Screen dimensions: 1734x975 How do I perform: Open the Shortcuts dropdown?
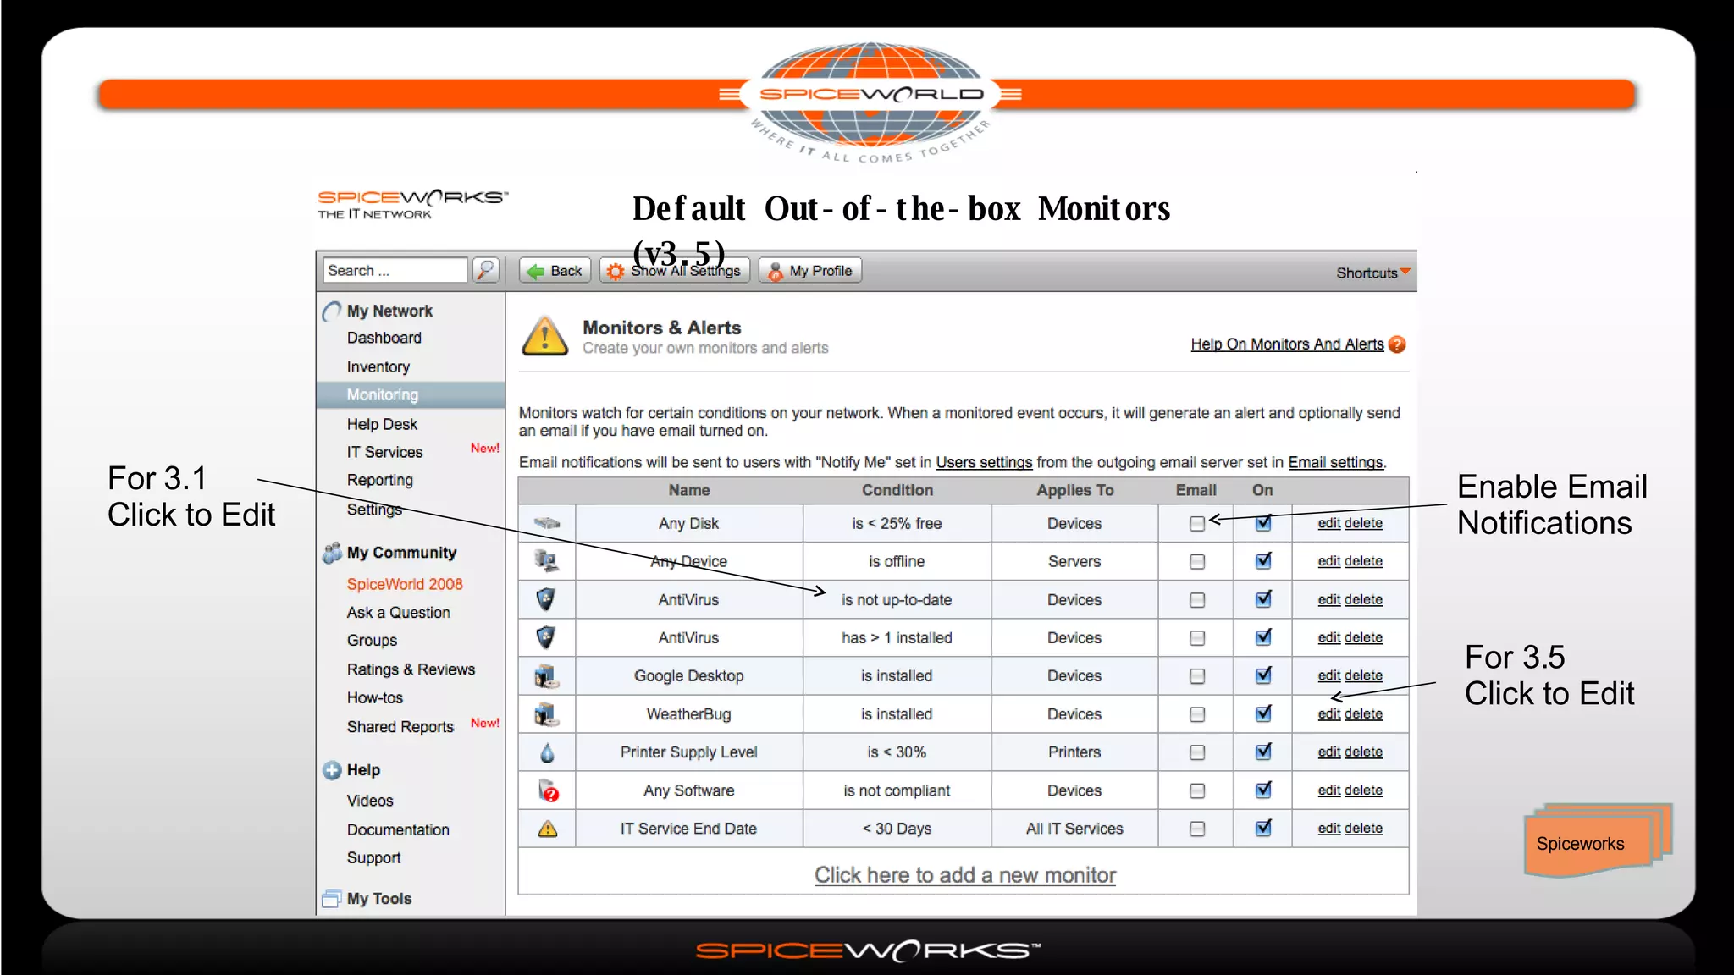1372,273
